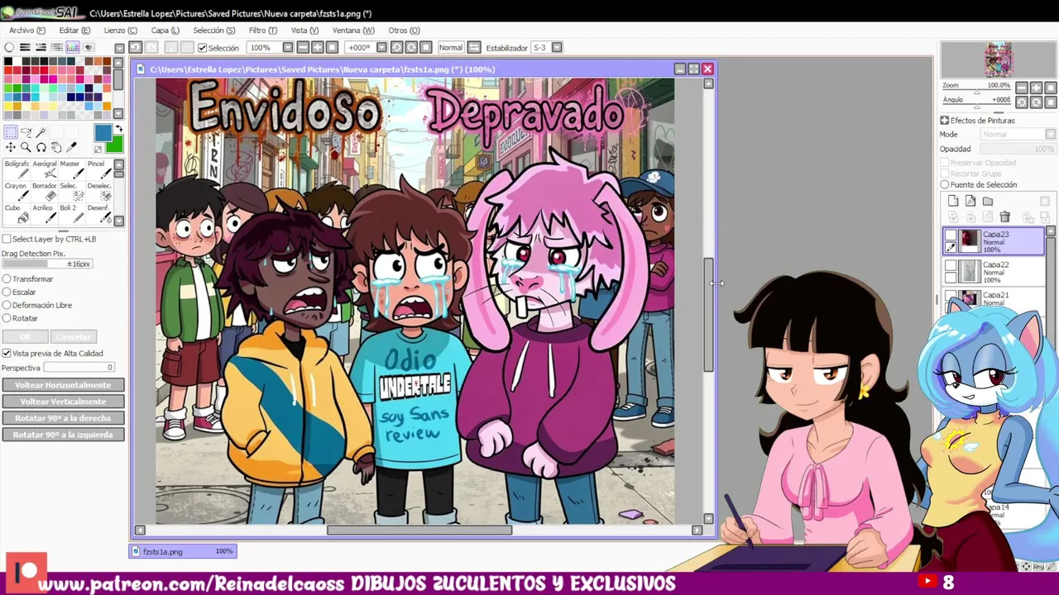Choose the Borrador eraser tool

point(45,191)
